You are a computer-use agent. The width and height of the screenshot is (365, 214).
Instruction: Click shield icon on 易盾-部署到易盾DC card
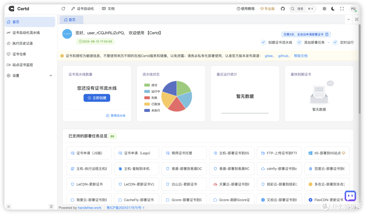pos(168,169)
